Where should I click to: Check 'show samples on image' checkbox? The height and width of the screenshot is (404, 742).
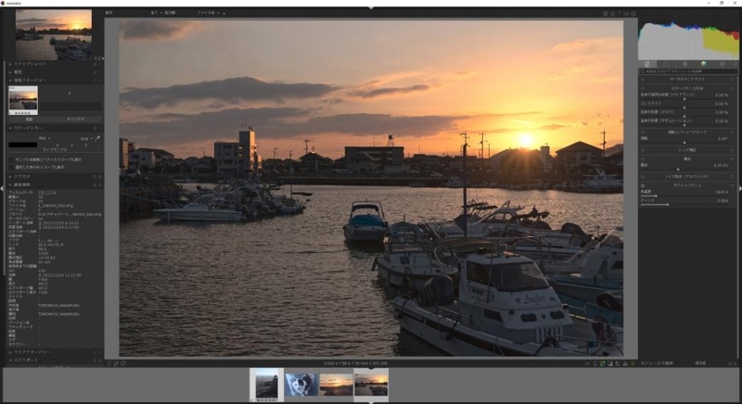(11, 159)
